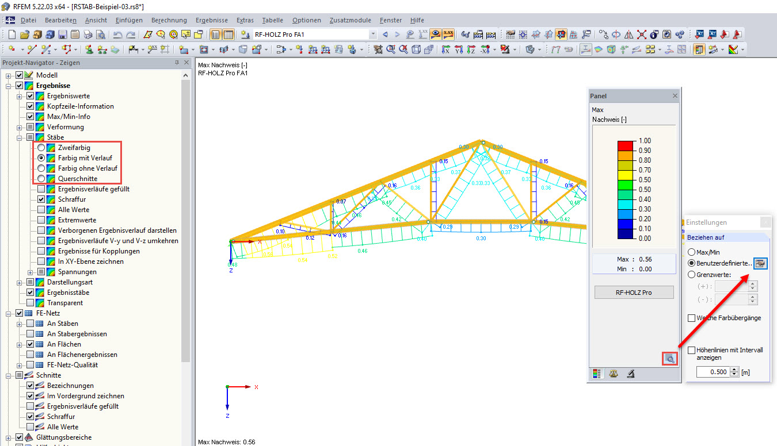The height and width of the screenshot is (446, 777).
Task: Select the view in Z direction icon
Action: 471,49
